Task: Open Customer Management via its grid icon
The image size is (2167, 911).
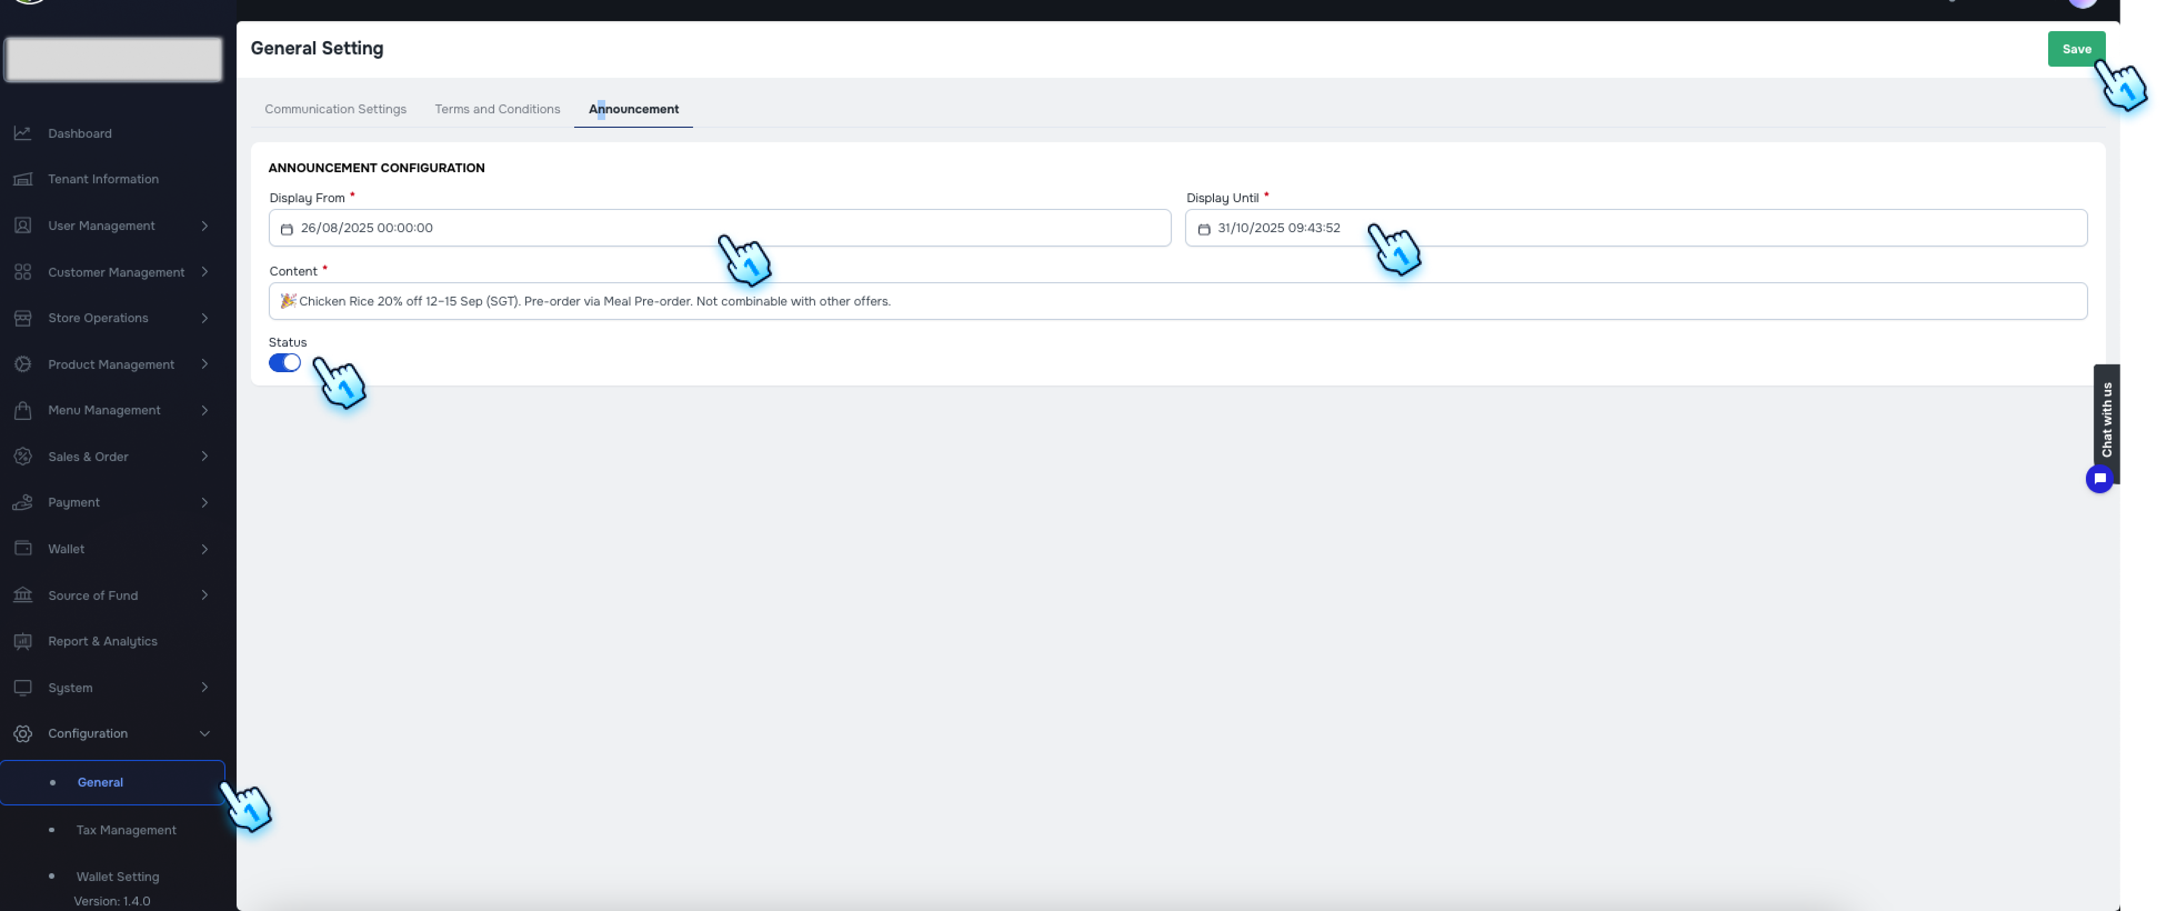Action: 23,272
